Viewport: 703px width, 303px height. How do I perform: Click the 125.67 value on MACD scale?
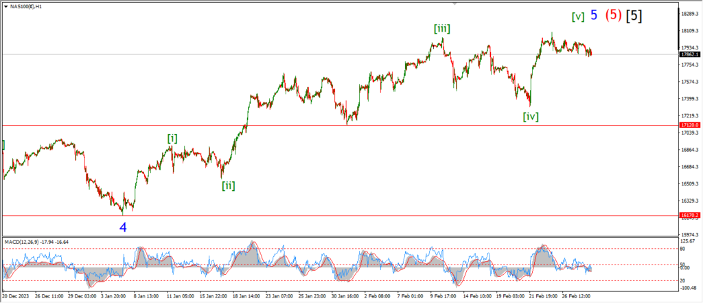687,241
